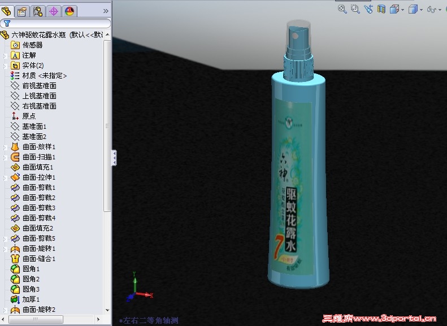The width and height of the screenshot is (447, 326).
Task: Switch to the PropertyManager tab
Action: [22, 11]
